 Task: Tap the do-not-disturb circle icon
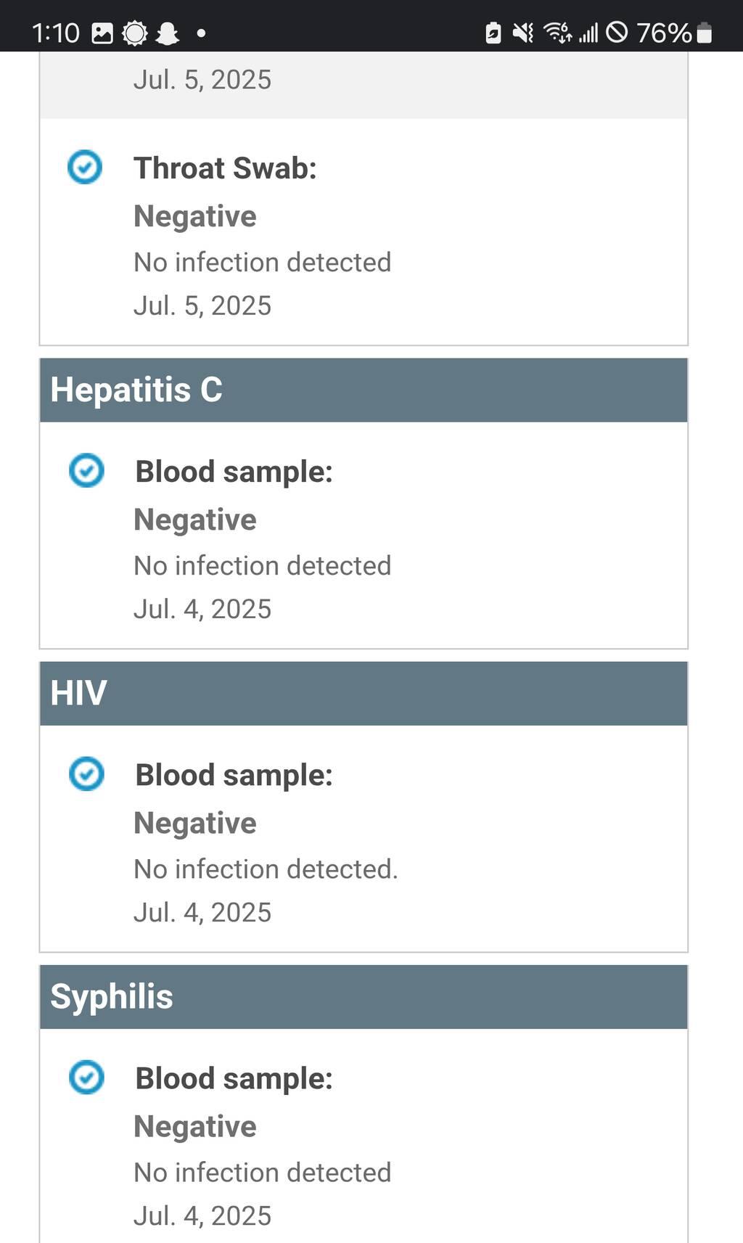[x=616, y=33]
